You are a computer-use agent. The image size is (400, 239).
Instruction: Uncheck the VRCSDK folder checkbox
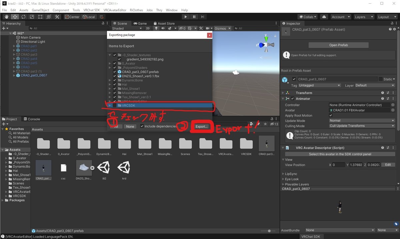(x=115, y=105)
